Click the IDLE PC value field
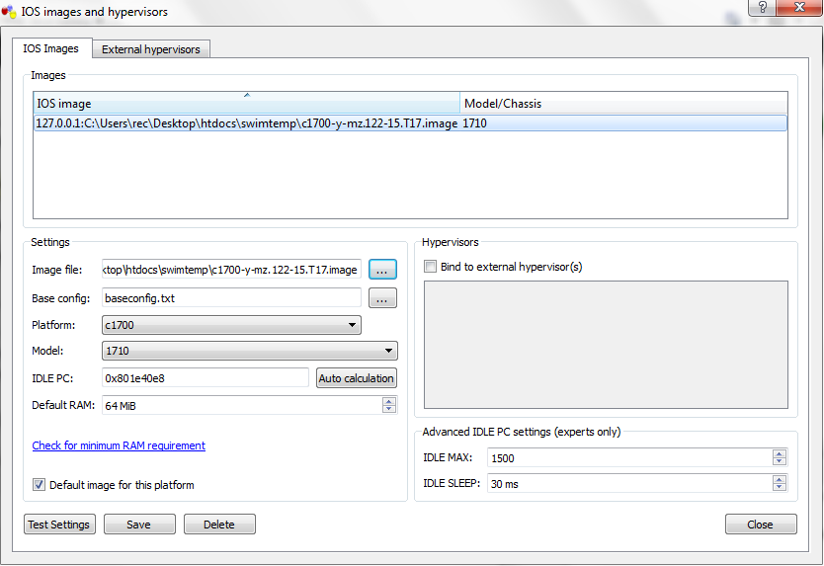 click(x=205, y=378)
